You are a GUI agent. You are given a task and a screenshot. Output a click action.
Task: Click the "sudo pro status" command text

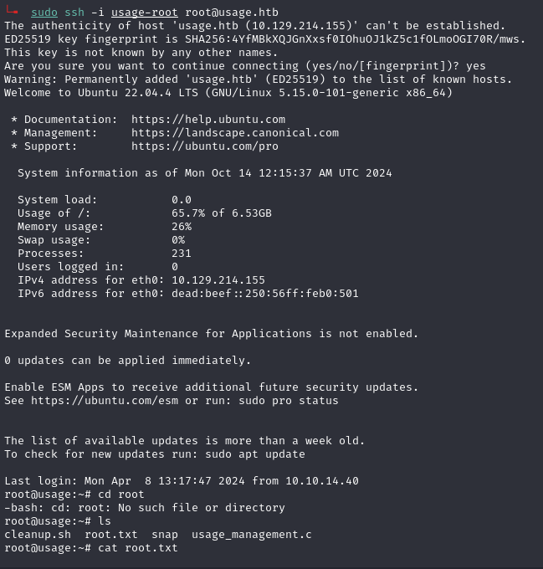point(292,401)
